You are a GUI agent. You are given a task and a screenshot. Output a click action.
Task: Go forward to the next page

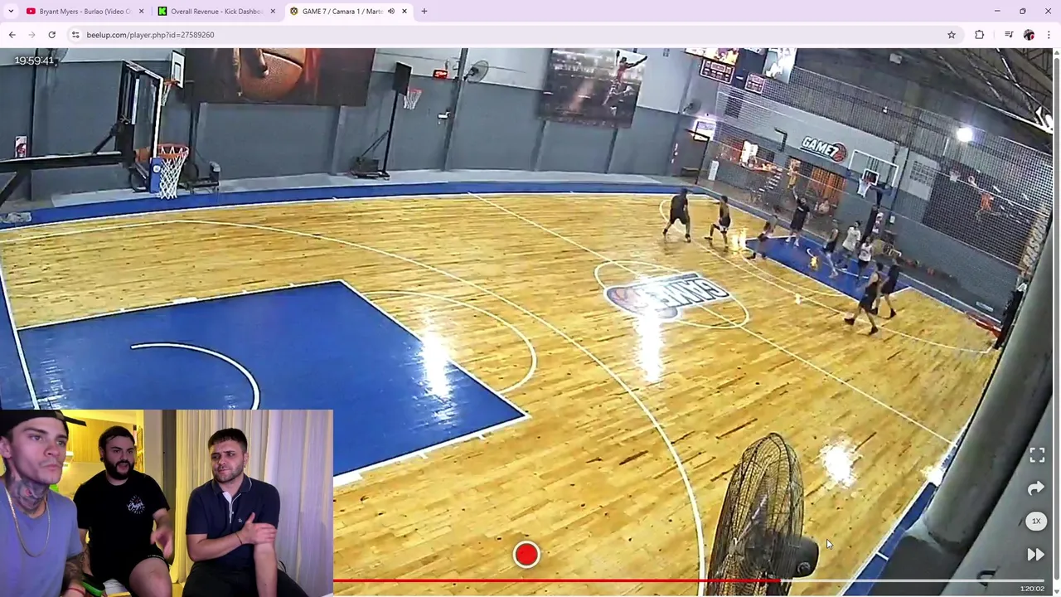tap(31, 35)
